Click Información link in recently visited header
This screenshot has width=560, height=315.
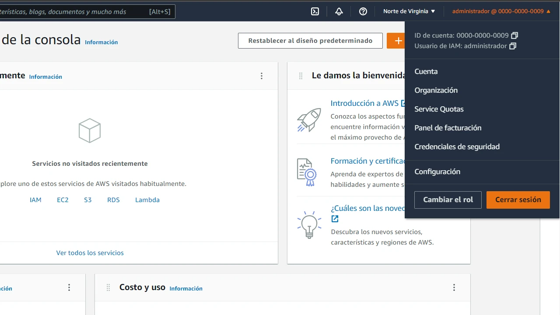click(x=45, y=77)
